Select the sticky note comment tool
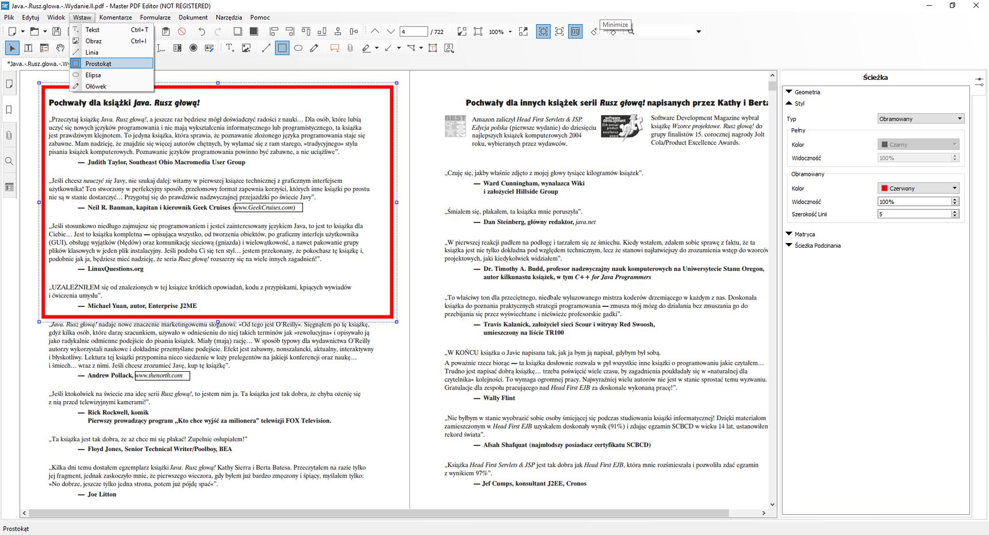The width and height of the screenshot is (989, 535). tap(335, 48)
